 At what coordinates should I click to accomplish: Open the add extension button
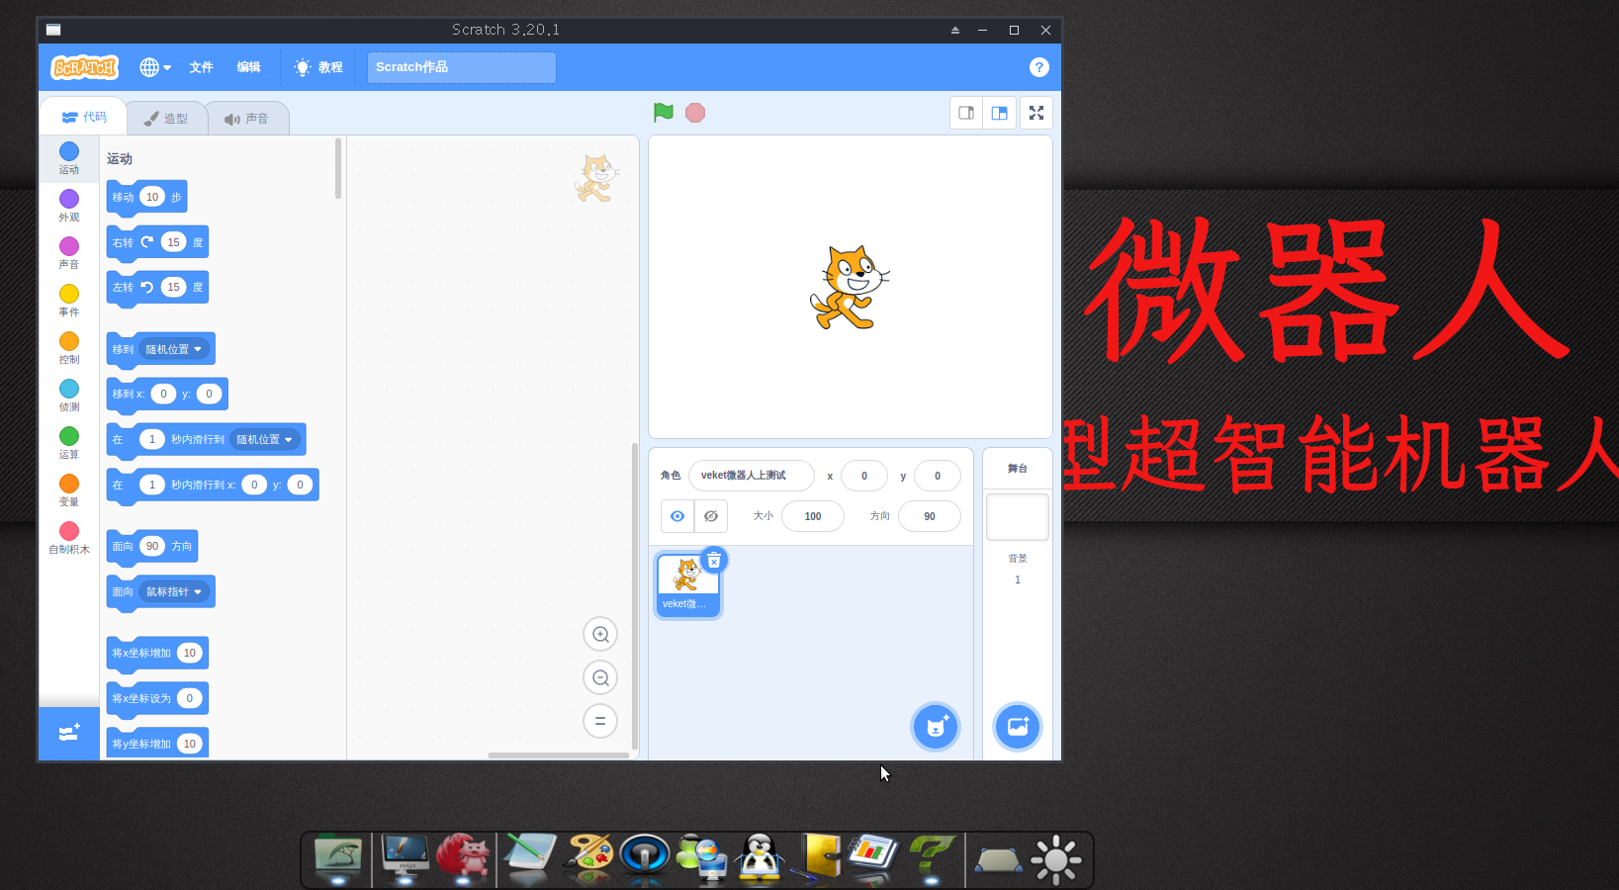[69, 733]
